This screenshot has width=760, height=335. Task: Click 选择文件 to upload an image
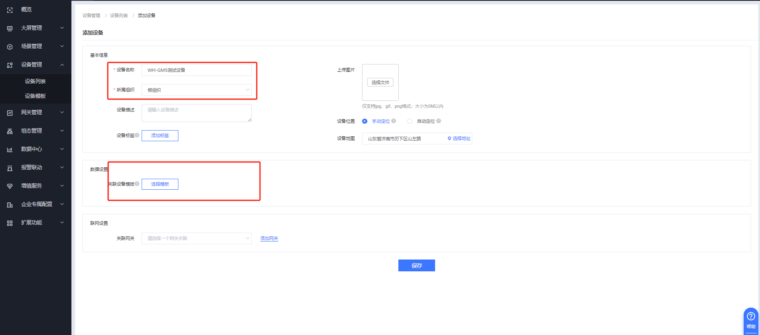click(x=380, y=82)
